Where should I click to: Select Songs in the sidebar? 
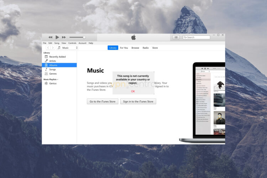[59, 69]
